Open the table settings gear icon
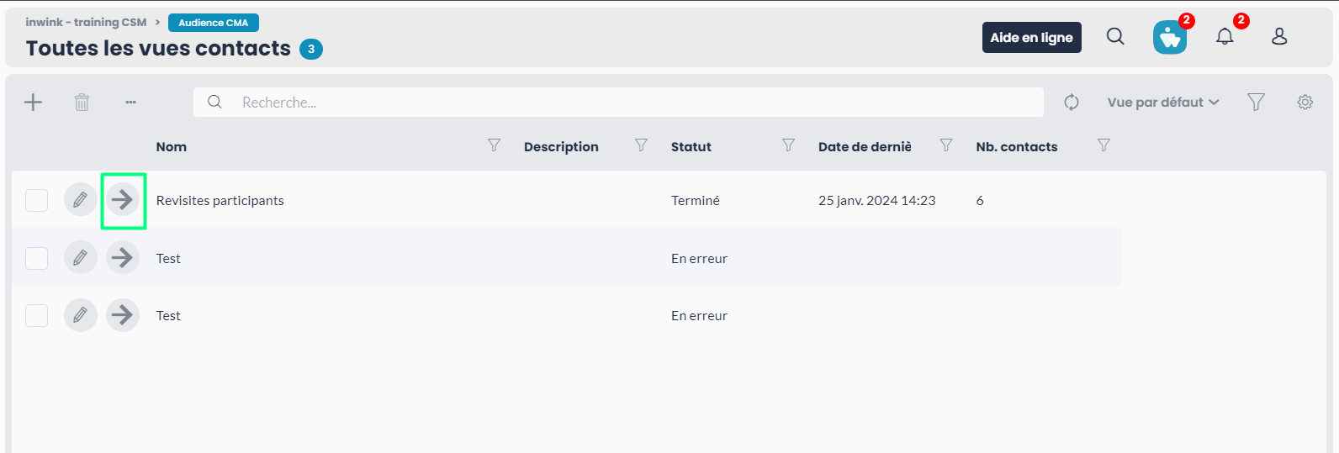 pyautogui.click(x=1305, y=103)
